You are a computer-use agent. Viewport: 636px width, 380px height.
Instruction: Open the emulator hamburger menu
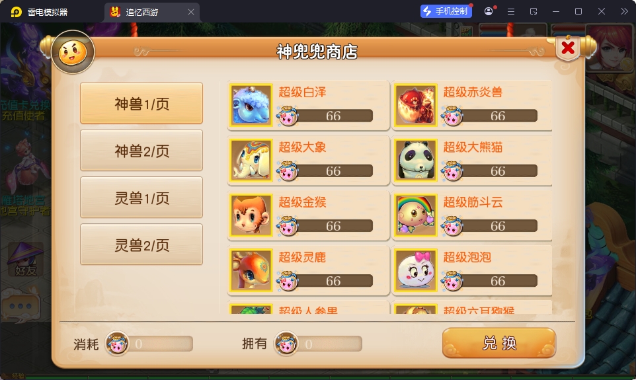click(511, 11)
